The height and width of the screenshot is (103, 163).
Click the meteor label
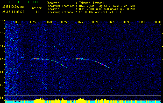pos(37,8)
